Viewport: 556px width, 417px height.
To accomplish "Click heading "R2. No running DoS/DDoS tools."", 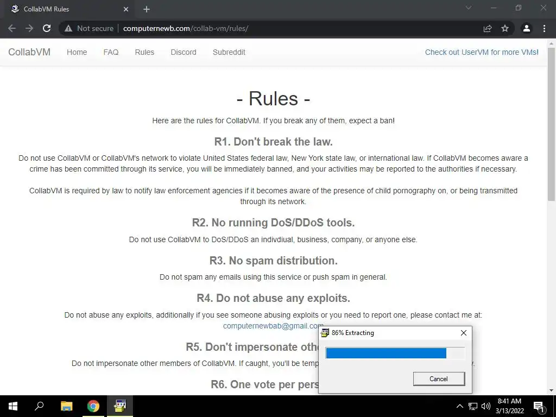I will coord(274,223).
